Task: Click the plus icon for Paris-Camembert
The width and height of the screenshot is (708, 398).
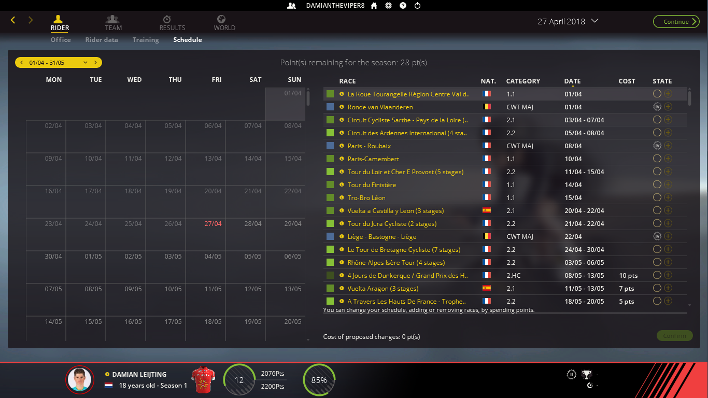Action: pyautogui.click(x=668, y=159)
